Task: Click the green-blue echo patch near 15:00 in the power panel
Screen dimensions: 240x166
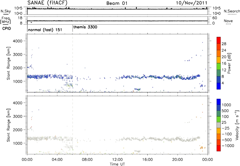Action: (137, 89)
